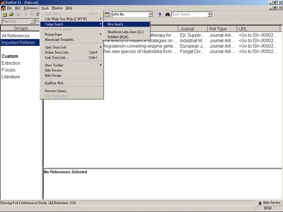Click the Custom groups heading

click(x=10, y=56)
